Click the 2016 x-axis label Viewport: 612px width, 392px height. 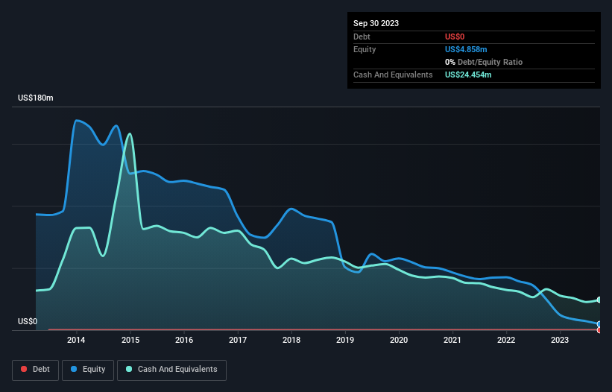pyautogui.click(x=184, y=340)
